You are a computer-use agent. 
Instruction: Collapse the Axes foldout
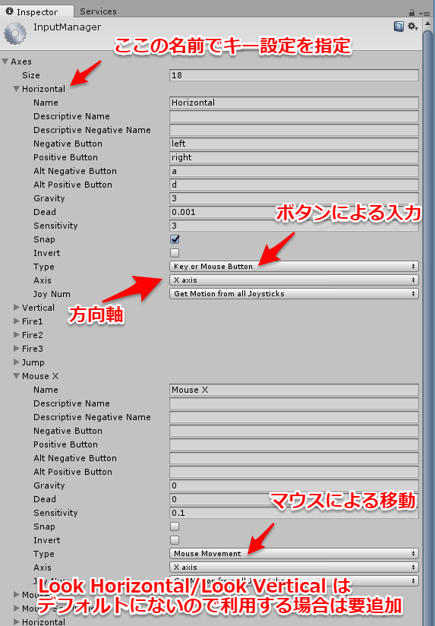tap(5, 62)
